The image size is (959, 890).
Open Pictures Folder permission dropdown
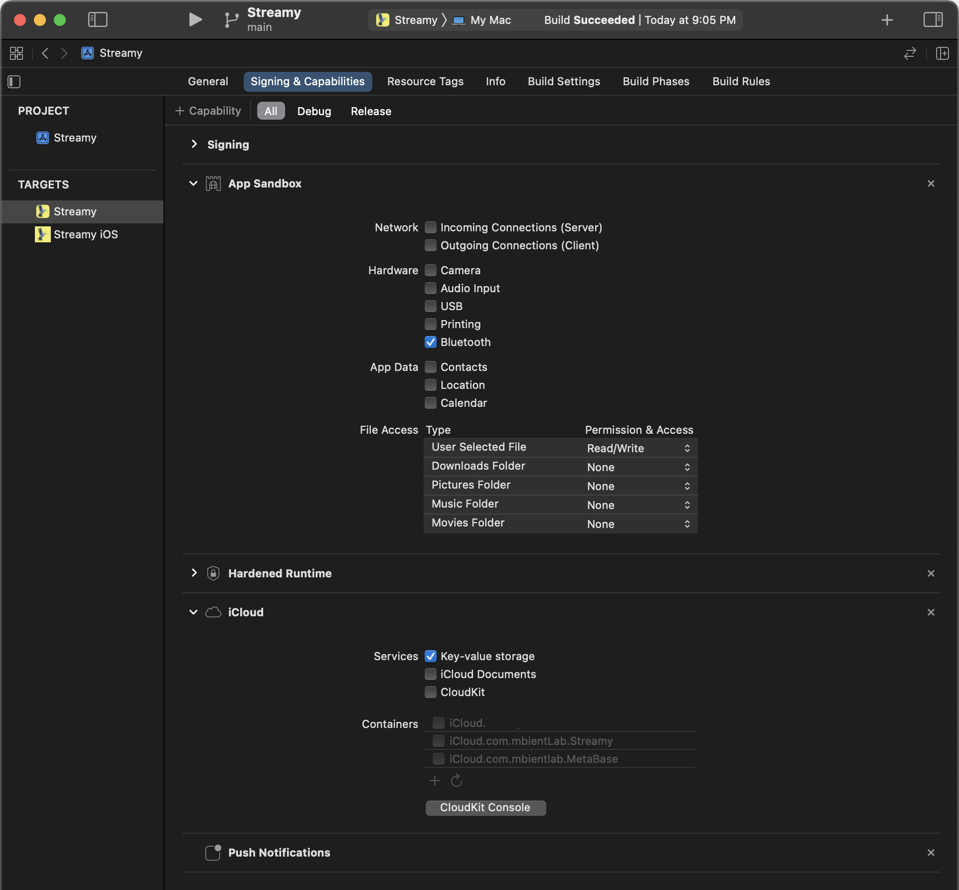(x=639, y=486)
